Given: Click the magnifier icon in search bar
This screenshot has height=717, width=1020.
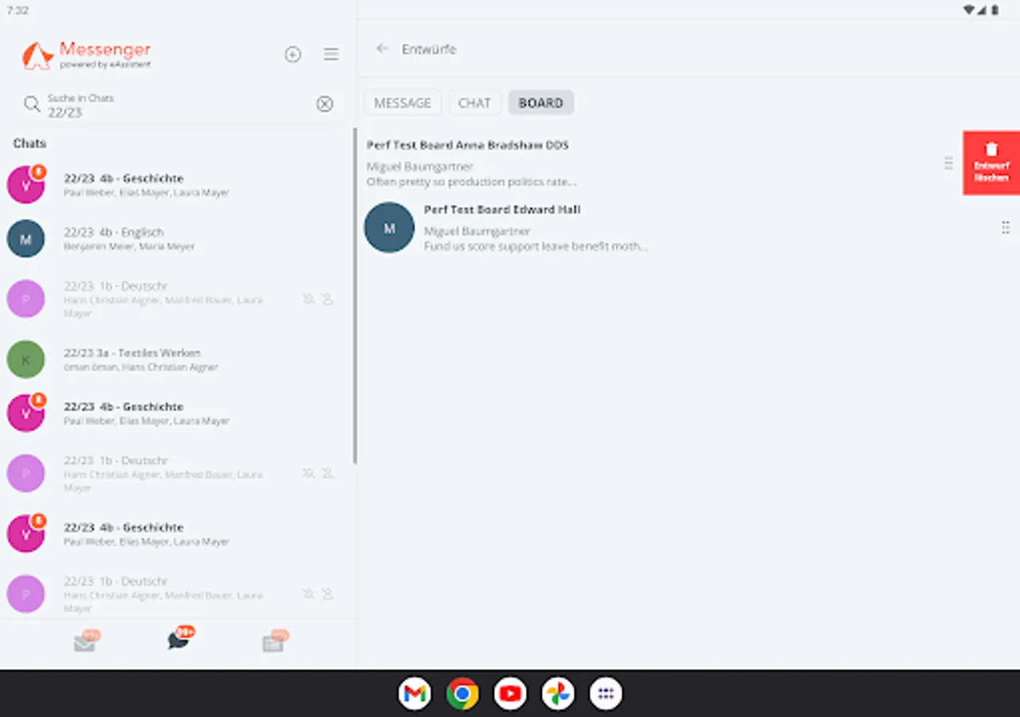Looking at the screenshot, I should click(32, 104).
